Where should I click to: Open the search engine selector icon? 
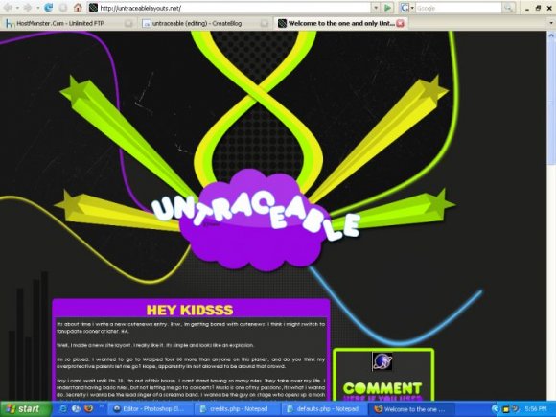(x=405, y=8)
